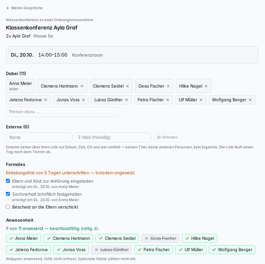Click the E-Mail (freiwillig) input field
265x264 pixels.
coord(113,137)
